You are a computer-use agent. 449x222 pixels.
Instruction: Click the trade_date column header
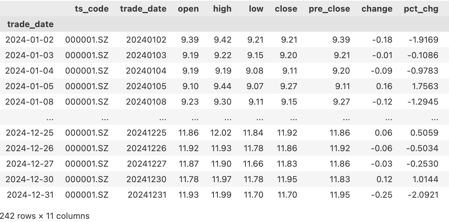143,9
